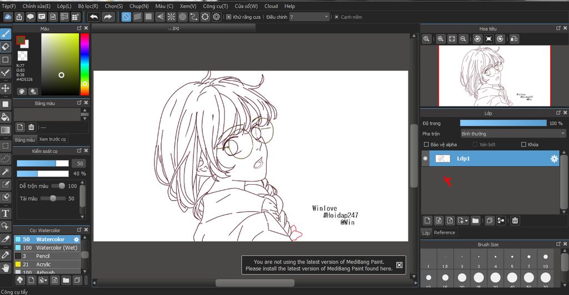Select the Move tool
Screen dimensions: 569x295
tap(6, 88)
